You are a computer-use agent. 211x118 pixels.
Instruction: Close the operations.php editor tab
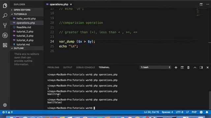[71, 4]
